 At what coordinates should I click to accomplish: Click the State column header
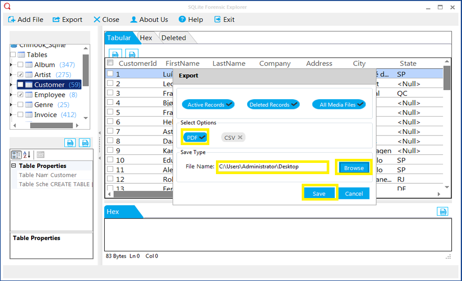click(408, 64)
